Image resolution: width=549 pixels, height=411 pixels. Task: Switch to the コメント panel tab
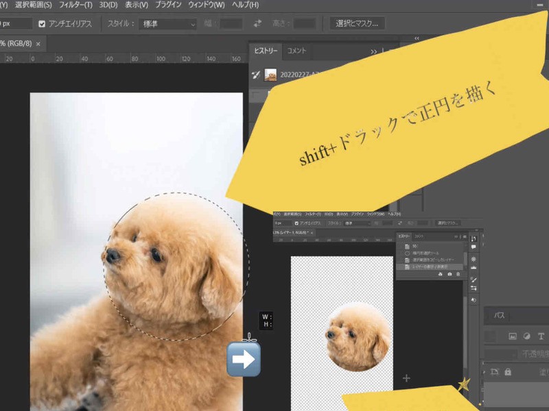(296, 51)
